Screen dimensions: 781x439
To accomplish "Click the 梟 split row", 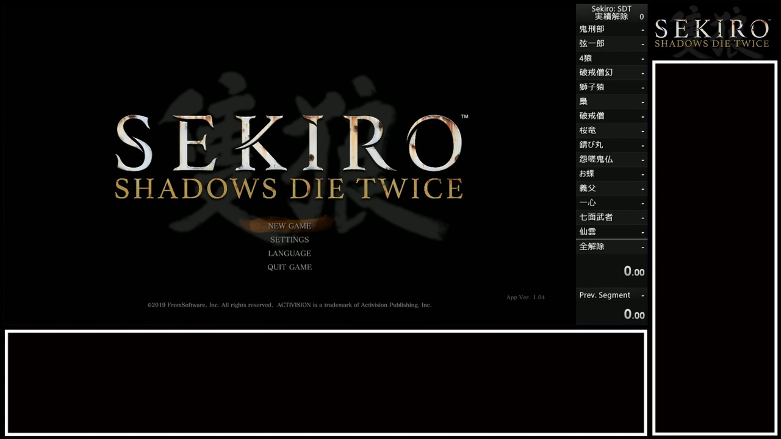I will coord(611,101).
